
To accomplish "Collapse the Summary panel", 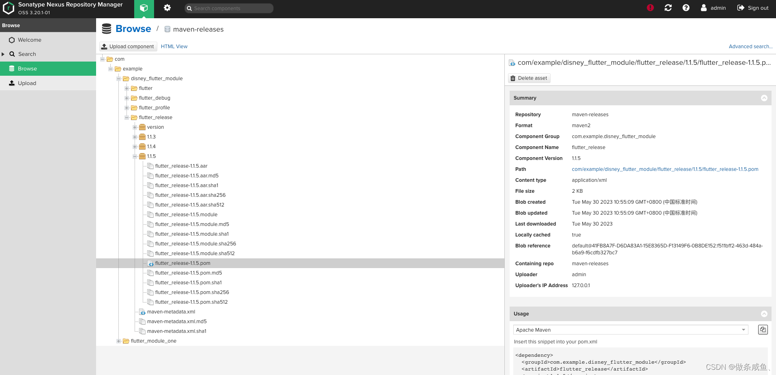I will (764, 98).
